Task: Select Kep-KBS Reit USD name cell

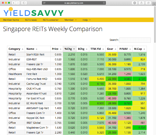Action: pos(37,69)
